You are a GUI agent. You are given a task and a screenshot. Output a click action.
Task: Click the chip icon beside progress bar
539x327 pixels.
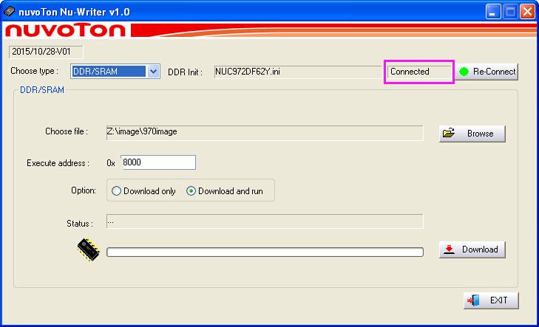pos(88,250)
